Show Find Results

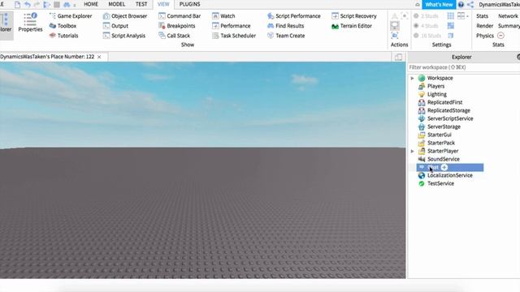tap(285, 26)
